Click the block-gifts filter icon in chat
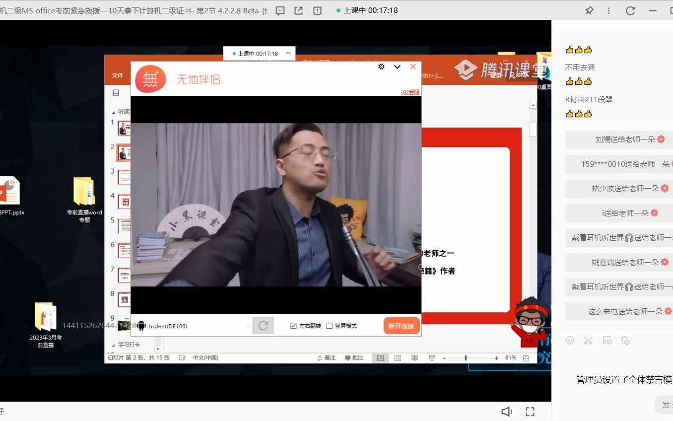This screenshot has height=421, width=673. (x=625, y=340)
